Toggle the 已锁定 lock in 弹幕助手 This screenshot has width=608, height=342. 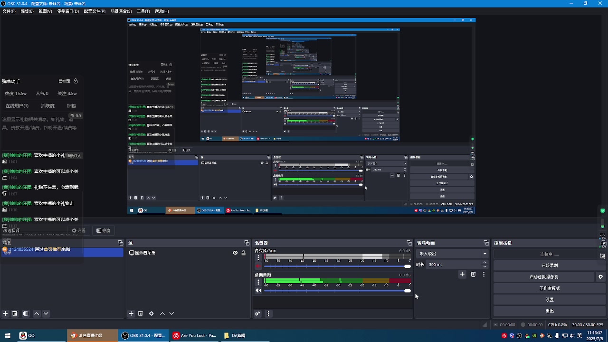(x=76, y=81)
